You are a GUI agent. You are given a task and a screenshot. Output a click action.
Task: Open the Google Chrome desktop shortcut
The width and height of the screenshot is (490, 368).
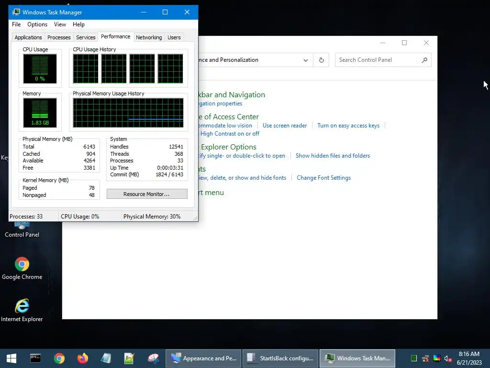pyautogui.click(x=22, y=268)
